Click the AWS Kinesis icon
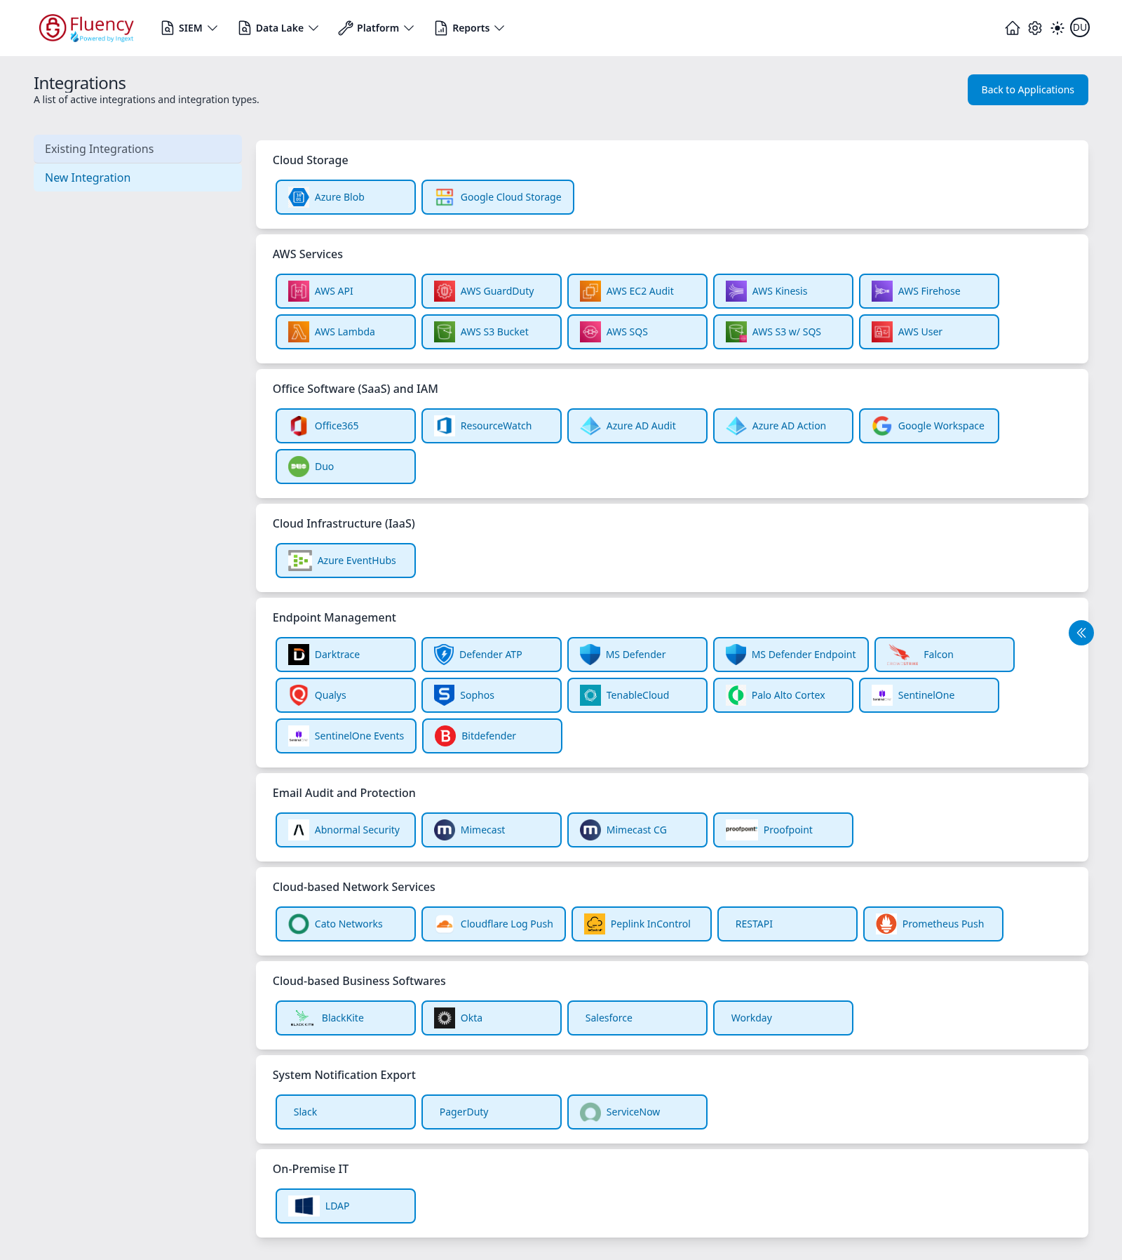The height and width of the screenshot is (1260, 1122). pyautogui.click(x=736, y=291)
